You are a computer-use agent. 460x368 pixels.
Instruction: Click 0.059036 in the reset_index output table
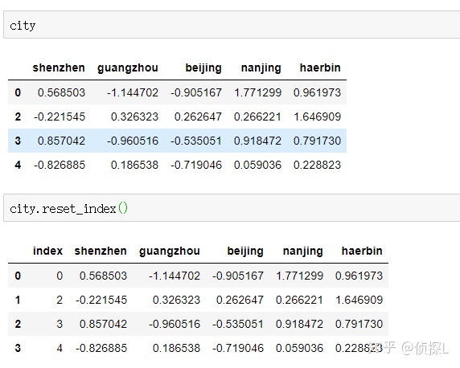(x=299, y=348)
